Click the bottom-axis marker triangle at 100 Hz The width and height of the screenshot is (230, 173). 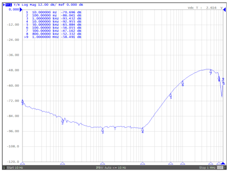63,163
